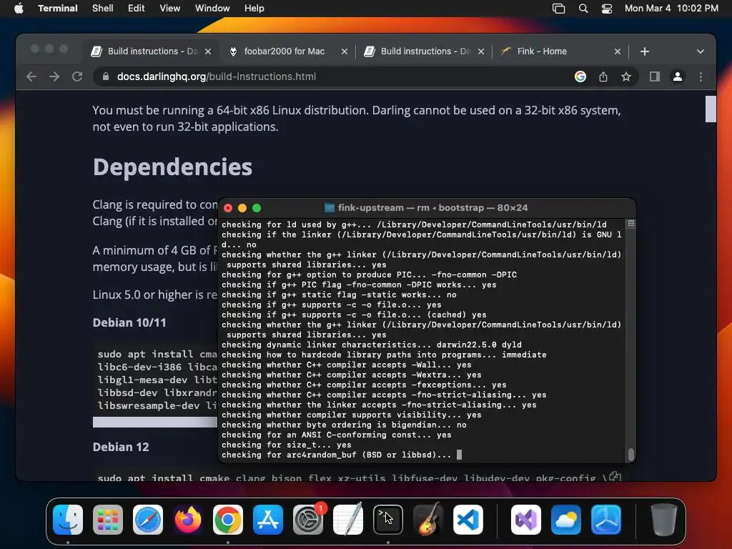Click the date and time in menu bar
This screenshot has height=549, width=732.
pos(671,9)
